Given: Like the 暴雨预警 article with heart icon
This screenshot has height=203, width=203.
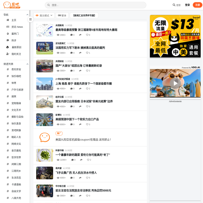Looking at the screenshot, I should (87, 35).
